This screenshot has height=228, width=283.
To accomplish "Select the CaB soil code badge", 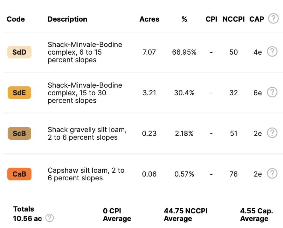I will 19,174.
